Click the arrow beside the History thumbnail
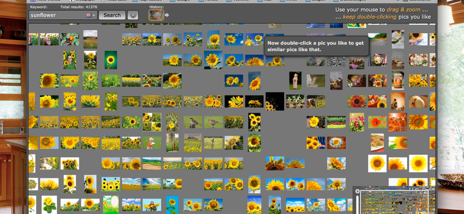The height and width of the screenshot is (214, 464). tap(167, 15)
